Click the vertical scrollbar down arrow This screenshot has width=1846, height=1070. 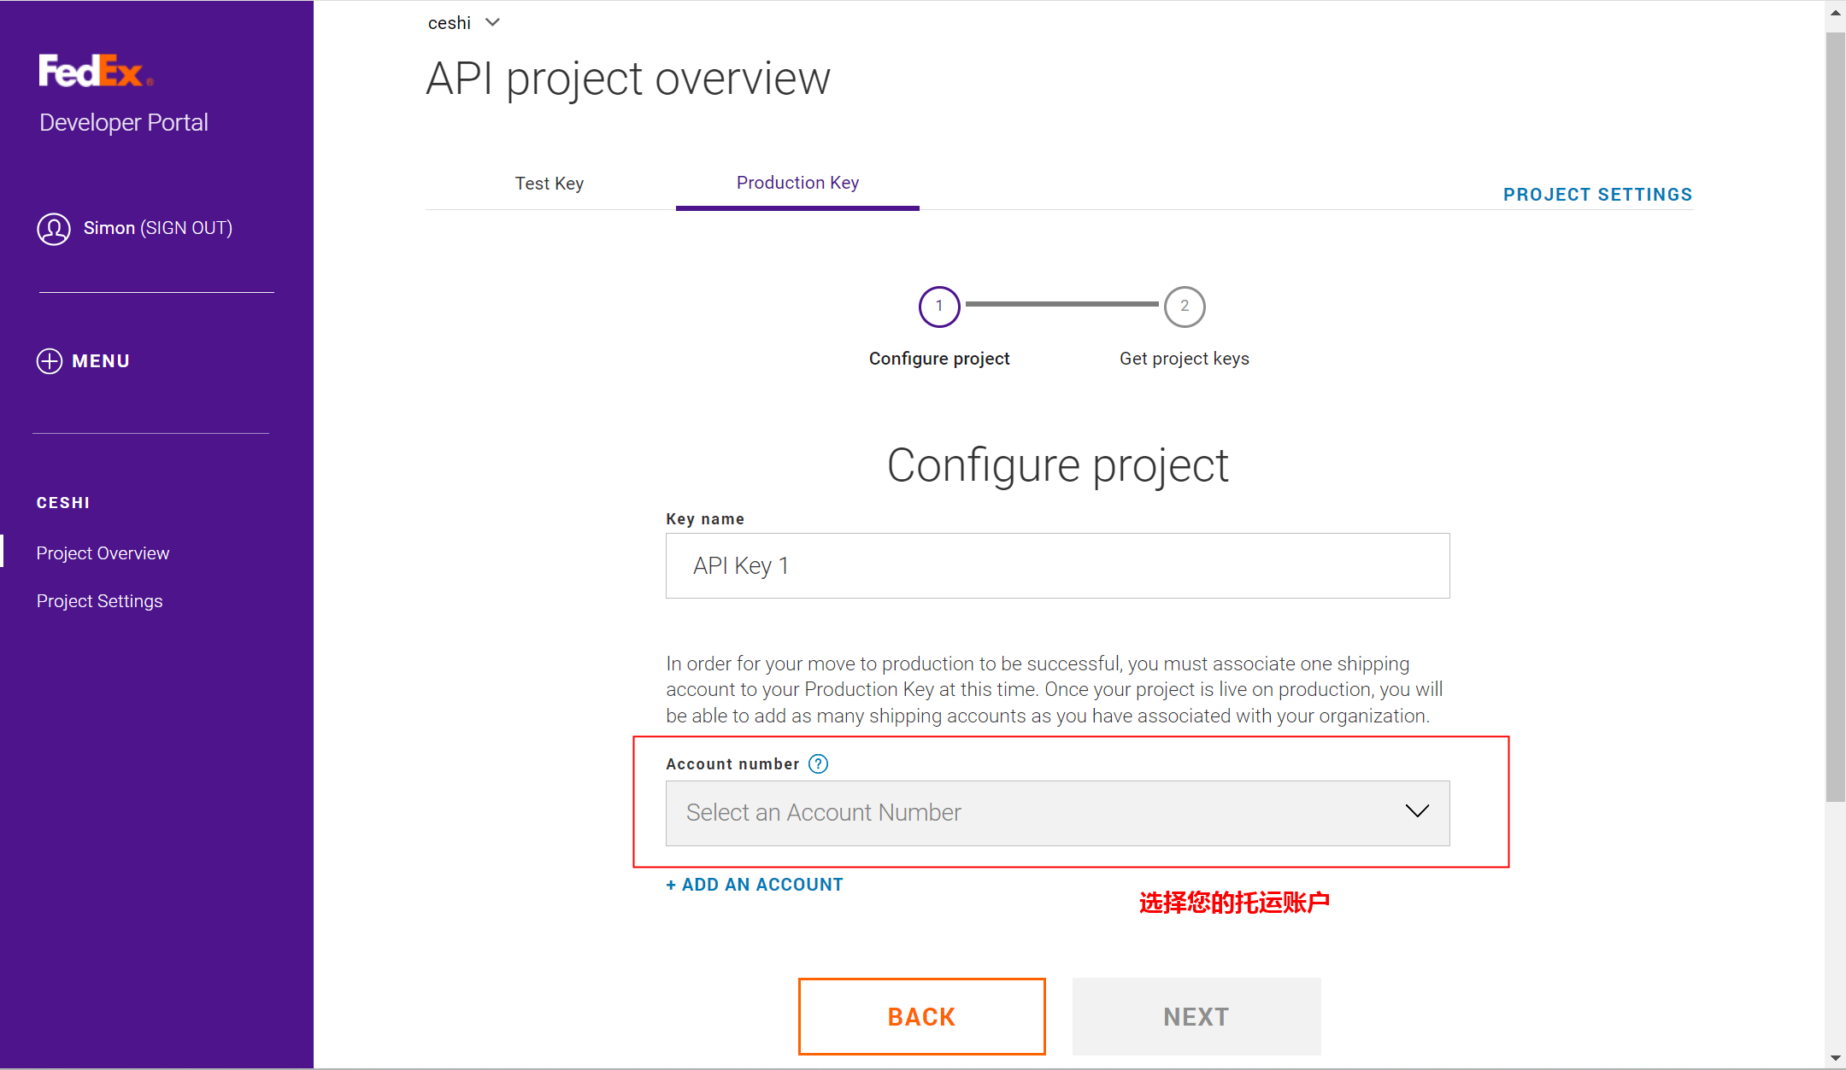click(1835, 1058)
